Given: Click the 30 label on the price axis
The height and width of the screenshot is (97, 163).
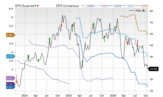Looking at the screenshot, I should pos(151,79).
